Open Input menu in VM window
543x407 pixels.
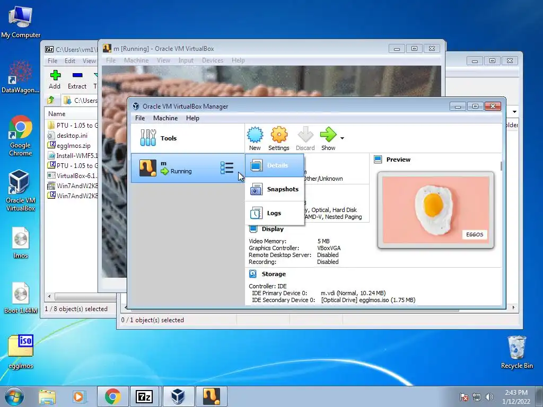tap(186, 60)
